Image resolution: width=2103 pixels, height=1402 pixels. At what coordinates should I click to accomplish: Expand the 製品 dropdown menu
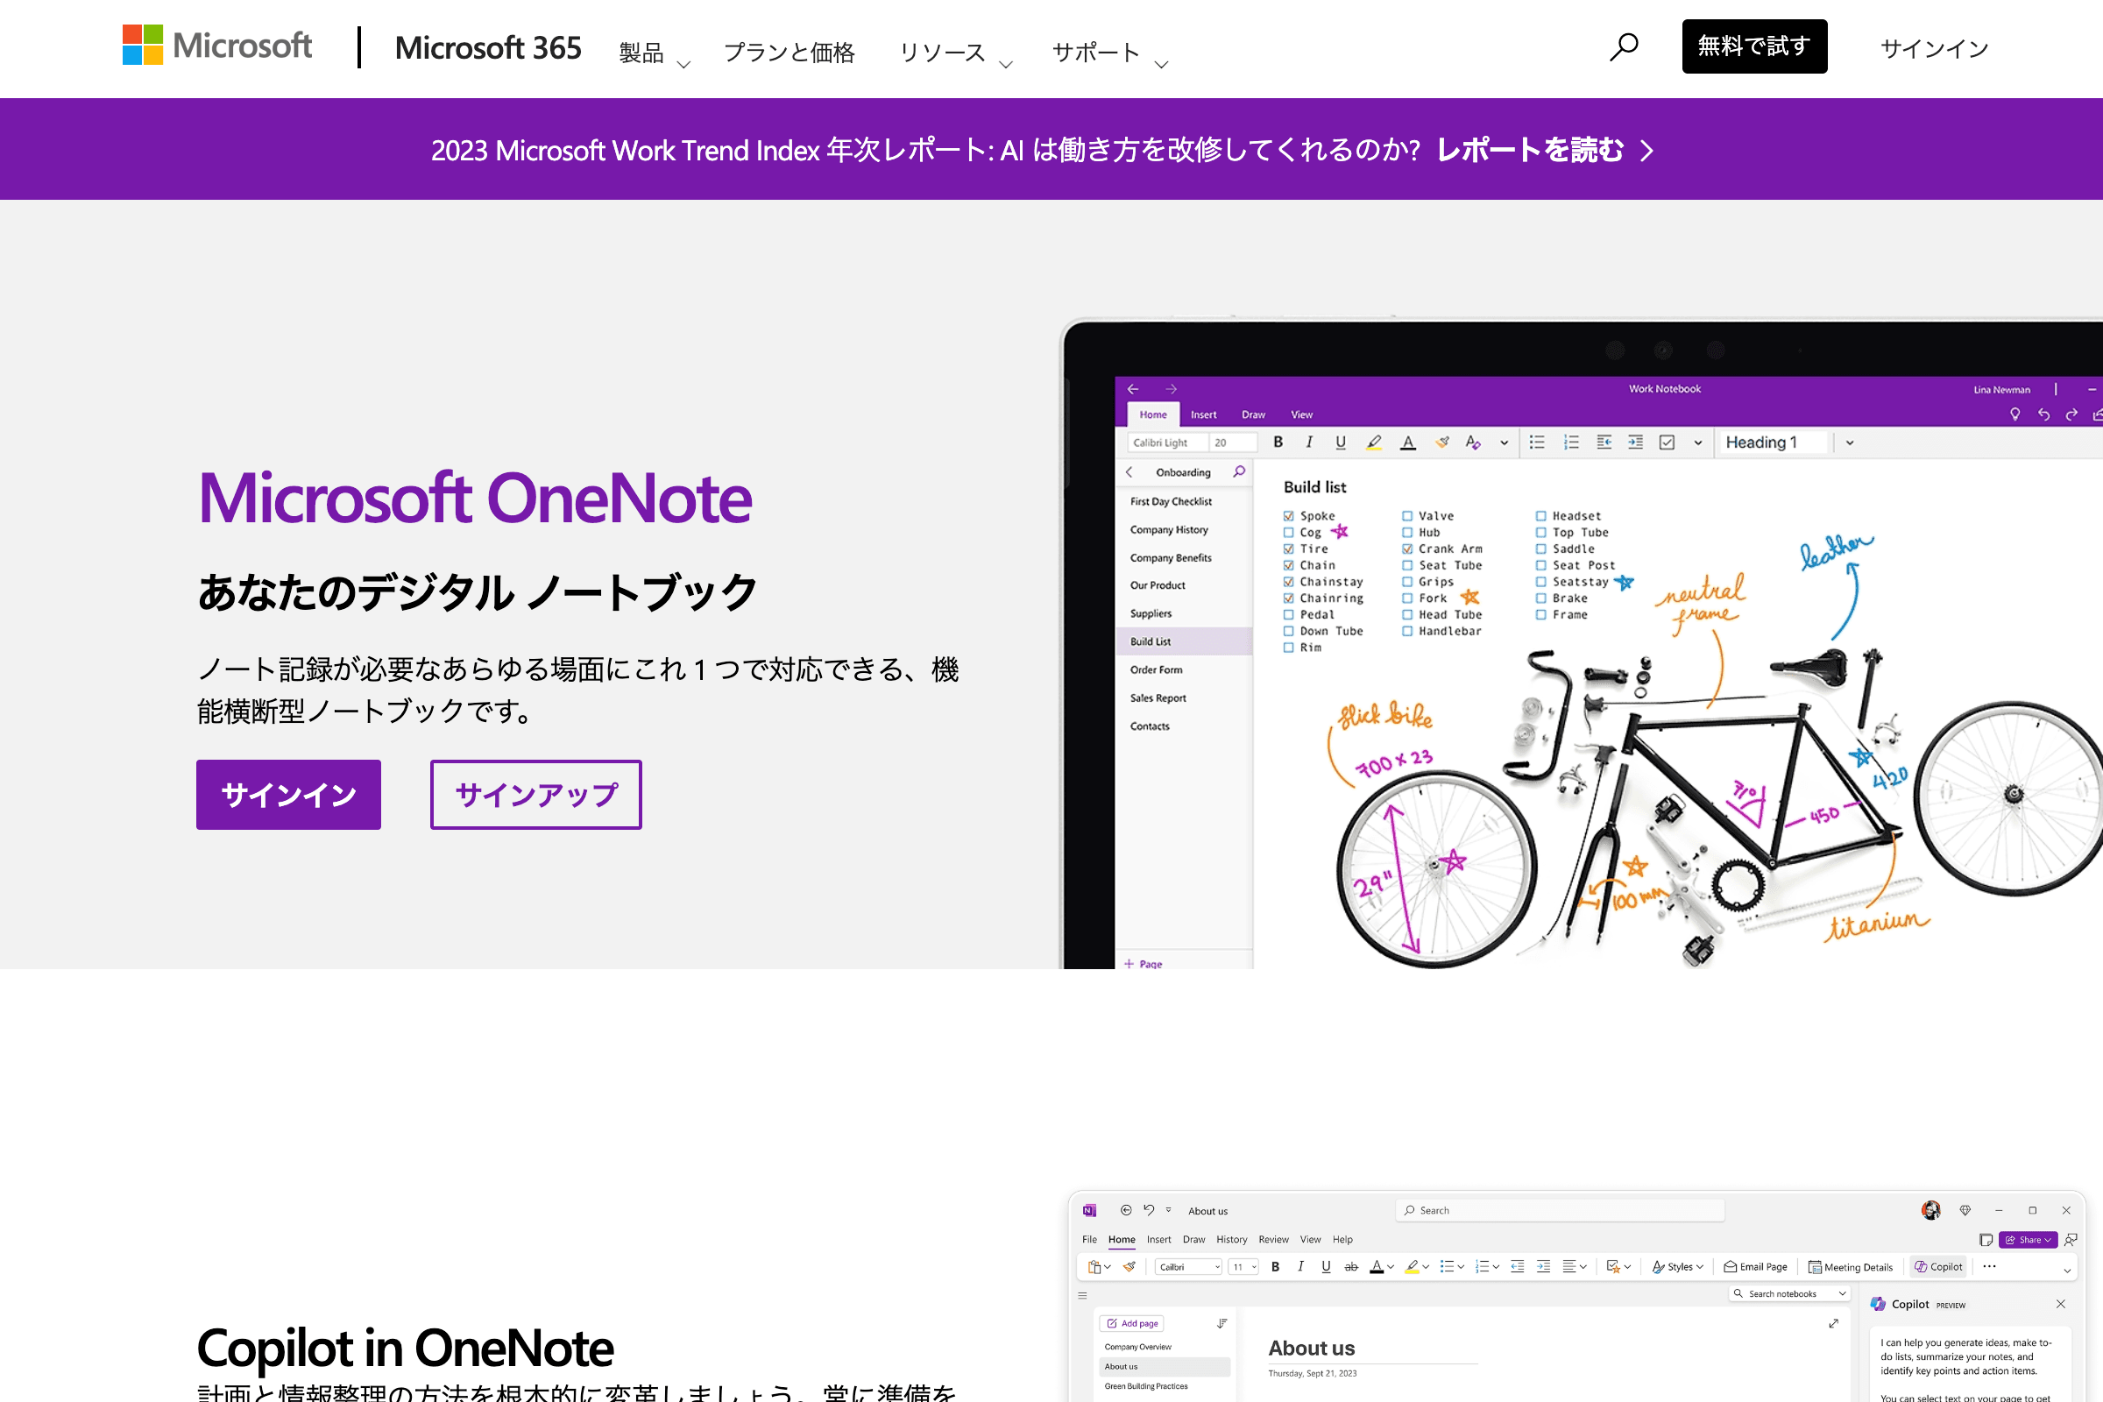[655, 53]
